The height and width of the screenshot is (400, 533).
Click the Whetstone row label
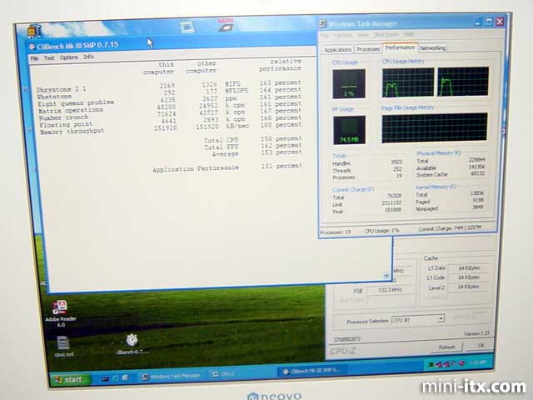click(x=54, y=97)
